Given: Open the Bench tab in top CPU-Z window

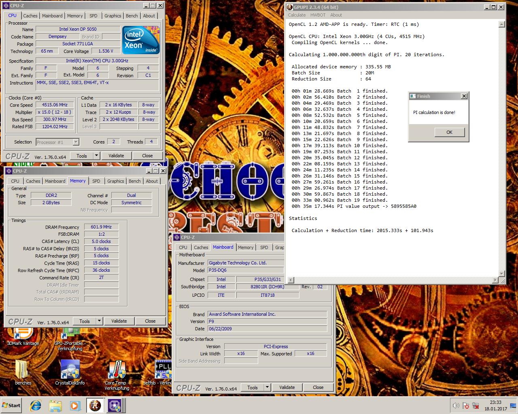Looking at the screenshot, I should point(132,16).
